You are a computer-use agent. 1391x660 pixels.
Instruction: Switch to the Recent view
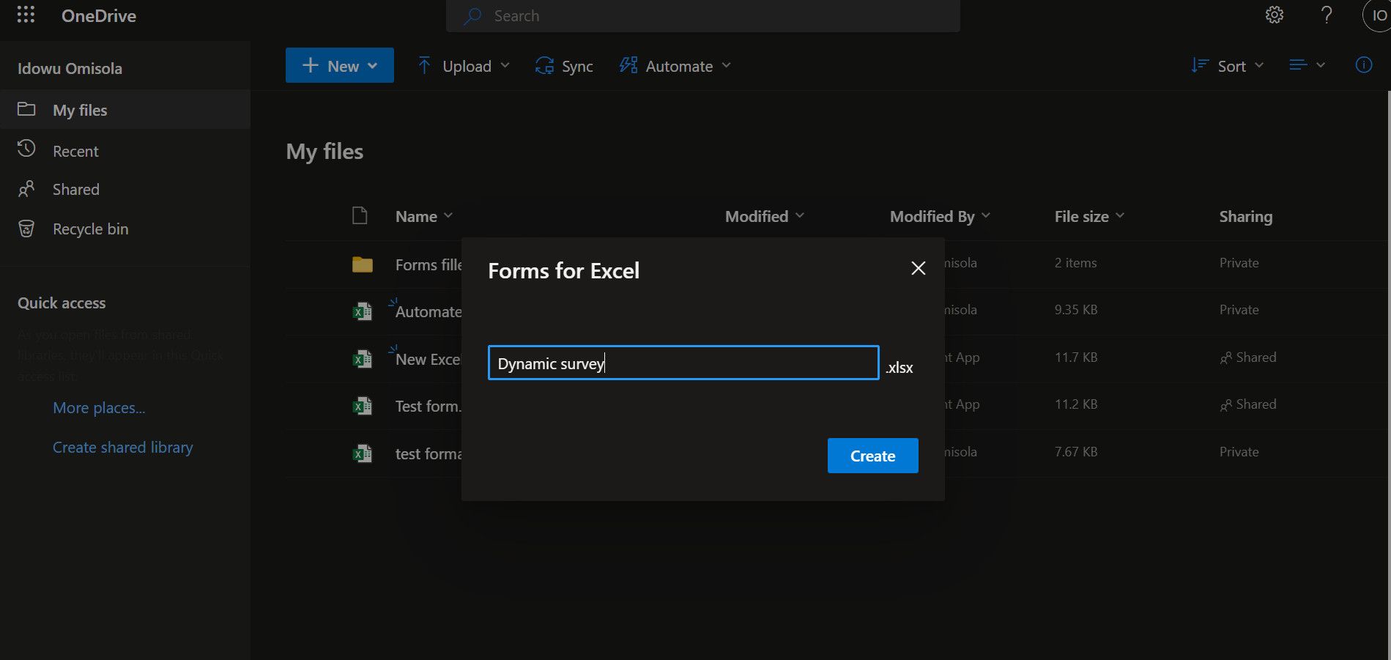75,150
